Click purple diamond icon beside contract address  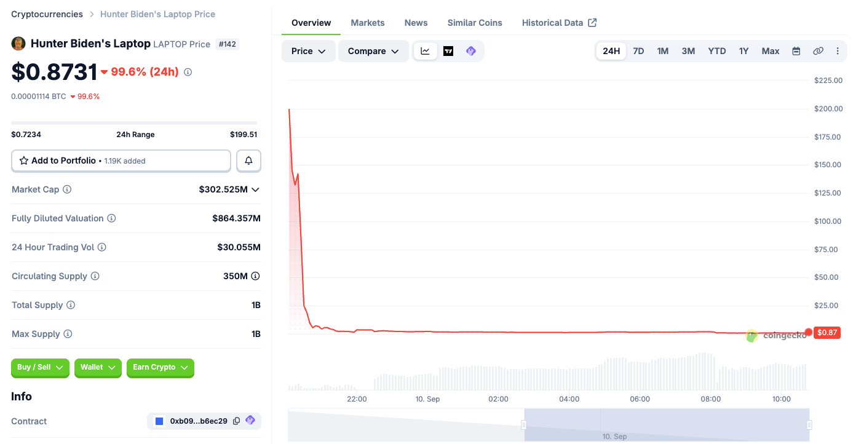(250, 421)
